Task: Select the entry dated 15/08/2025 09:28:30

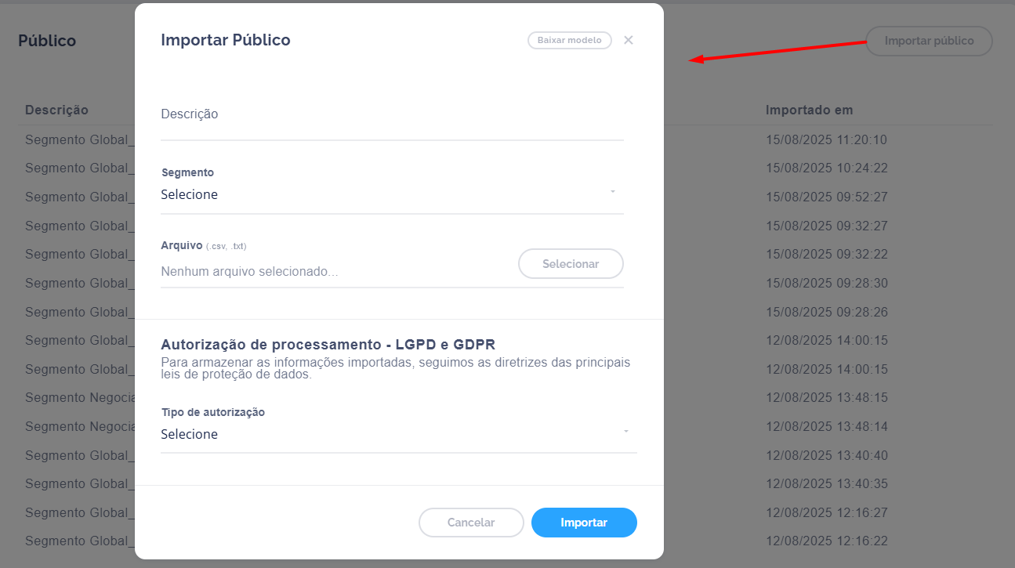Action: [x=826, y=284]
